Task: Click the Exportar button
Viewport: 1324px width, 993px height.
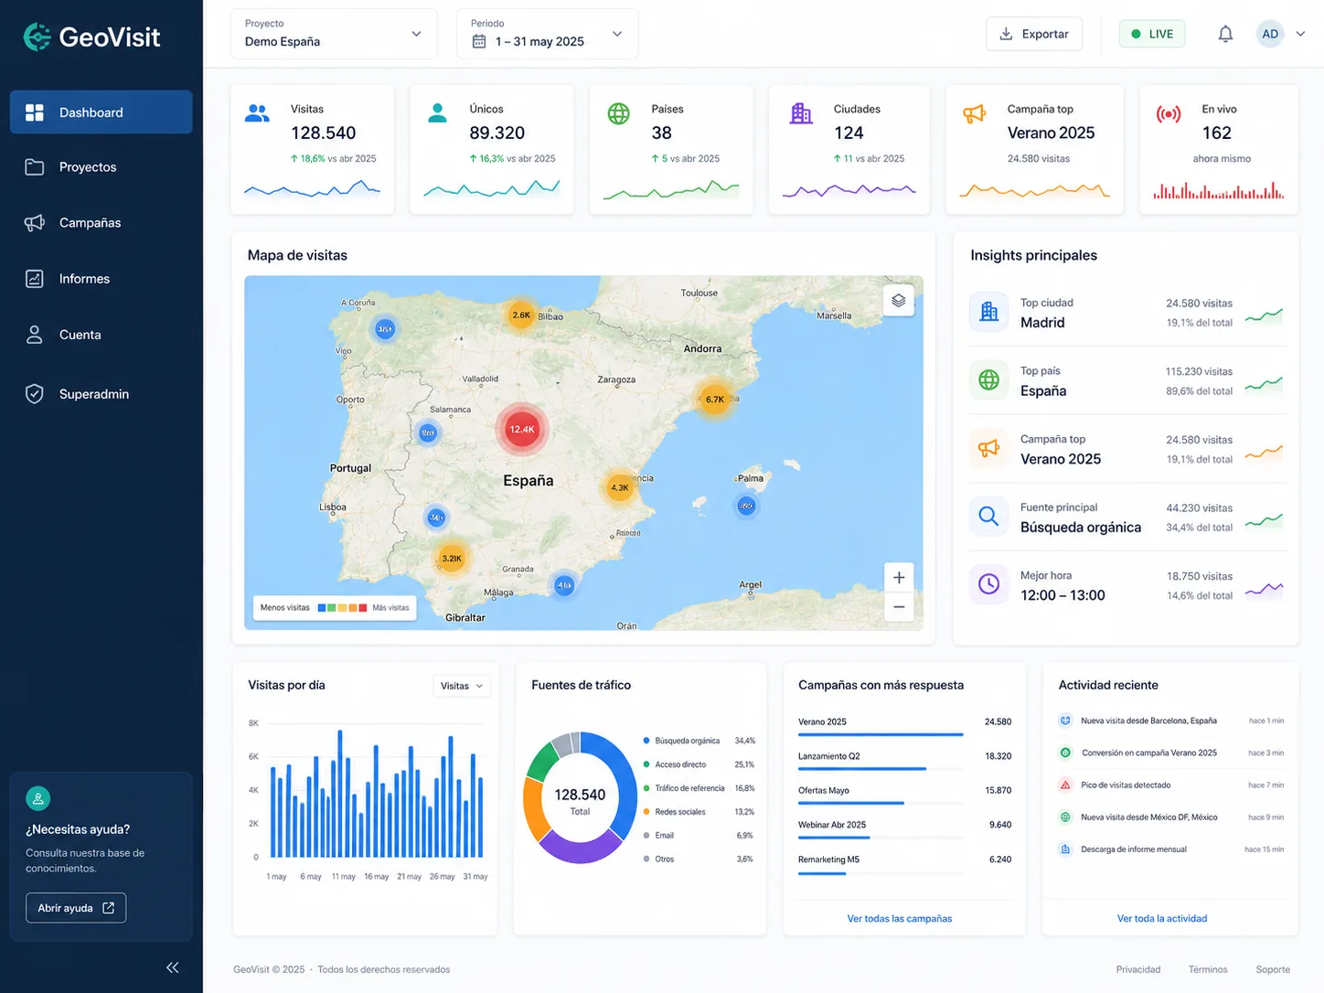Action: click(1034, 34)
